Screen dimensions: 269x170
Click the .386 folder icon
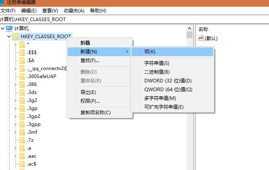(x=22, y=84)
